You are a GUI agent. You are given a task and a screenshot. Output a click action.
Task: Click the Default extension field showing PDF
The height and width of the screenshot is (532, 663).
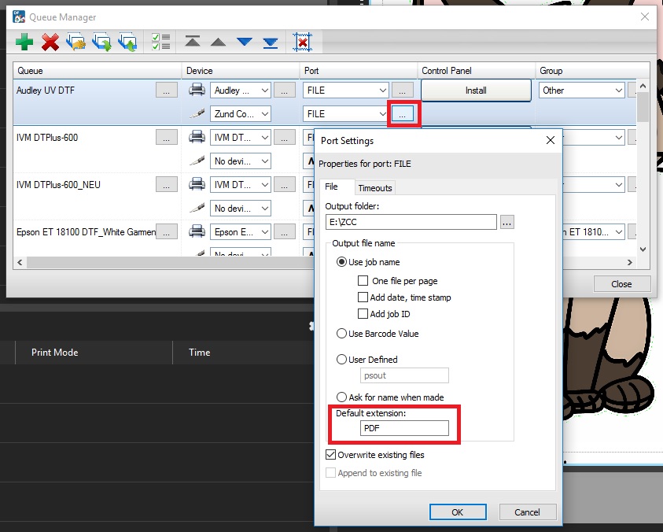tap(404, 428)
